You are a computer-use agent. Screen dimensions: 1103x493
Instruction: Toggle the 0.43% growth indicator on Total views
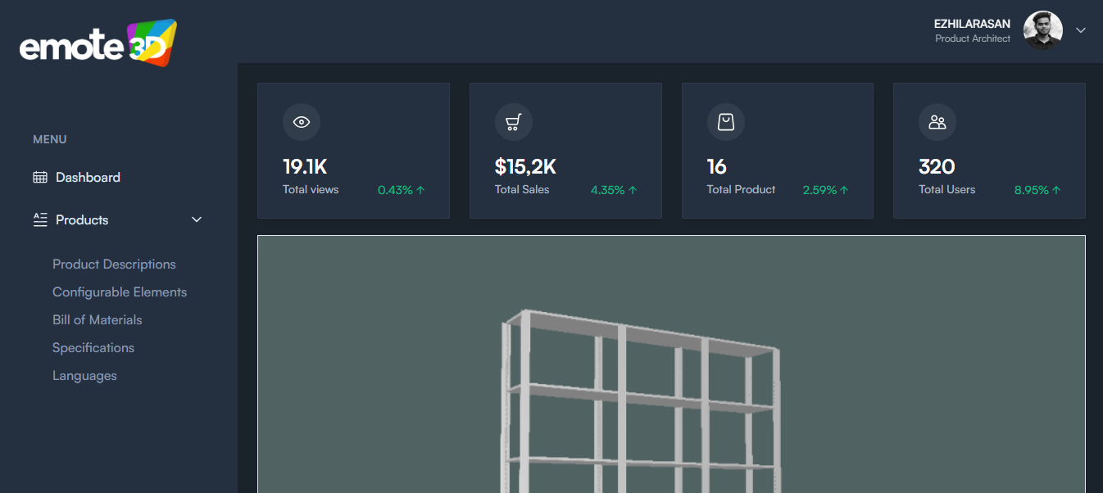(x=400, y=189)
